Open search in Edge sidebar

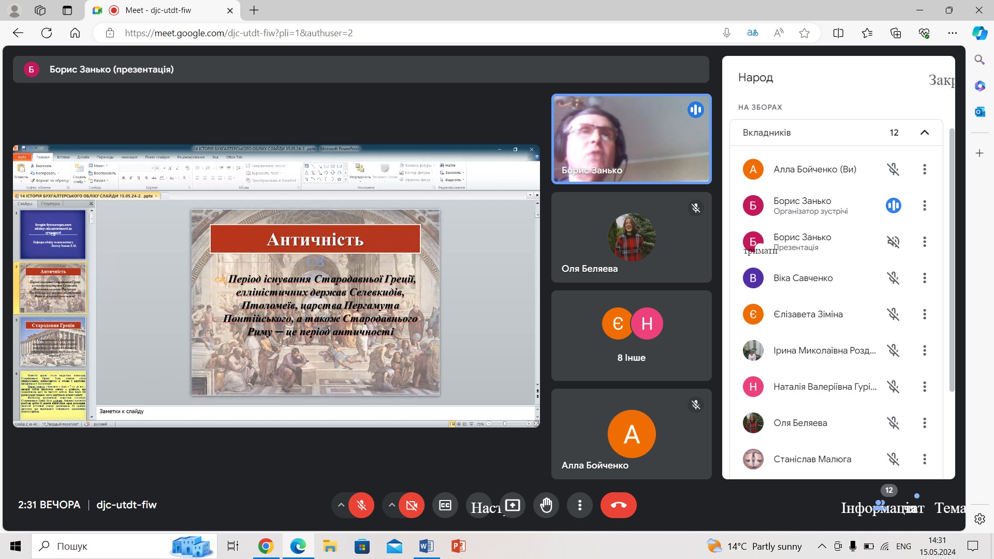pyautogui.click(x=980, y=60)
